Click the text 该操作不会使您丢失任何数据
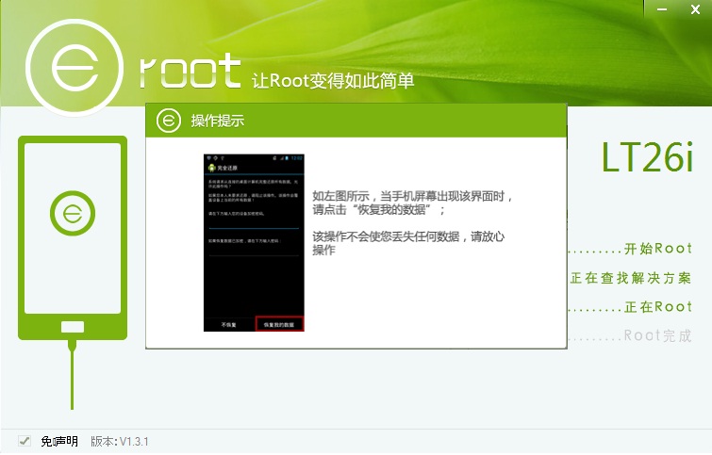The image size is (712, 455). coord(386,236)
